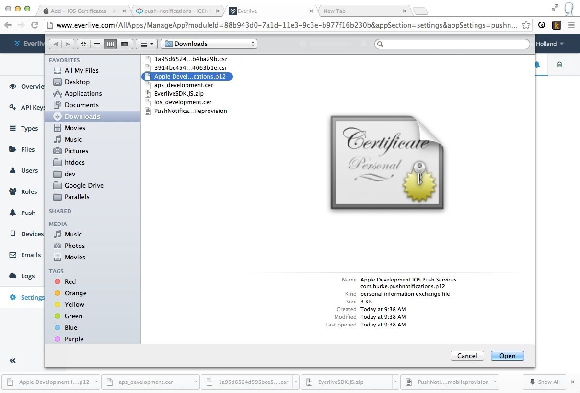This screenshot has width=580, height=393.
Task: Reload the page in the browser
Action: coord(35,25)
